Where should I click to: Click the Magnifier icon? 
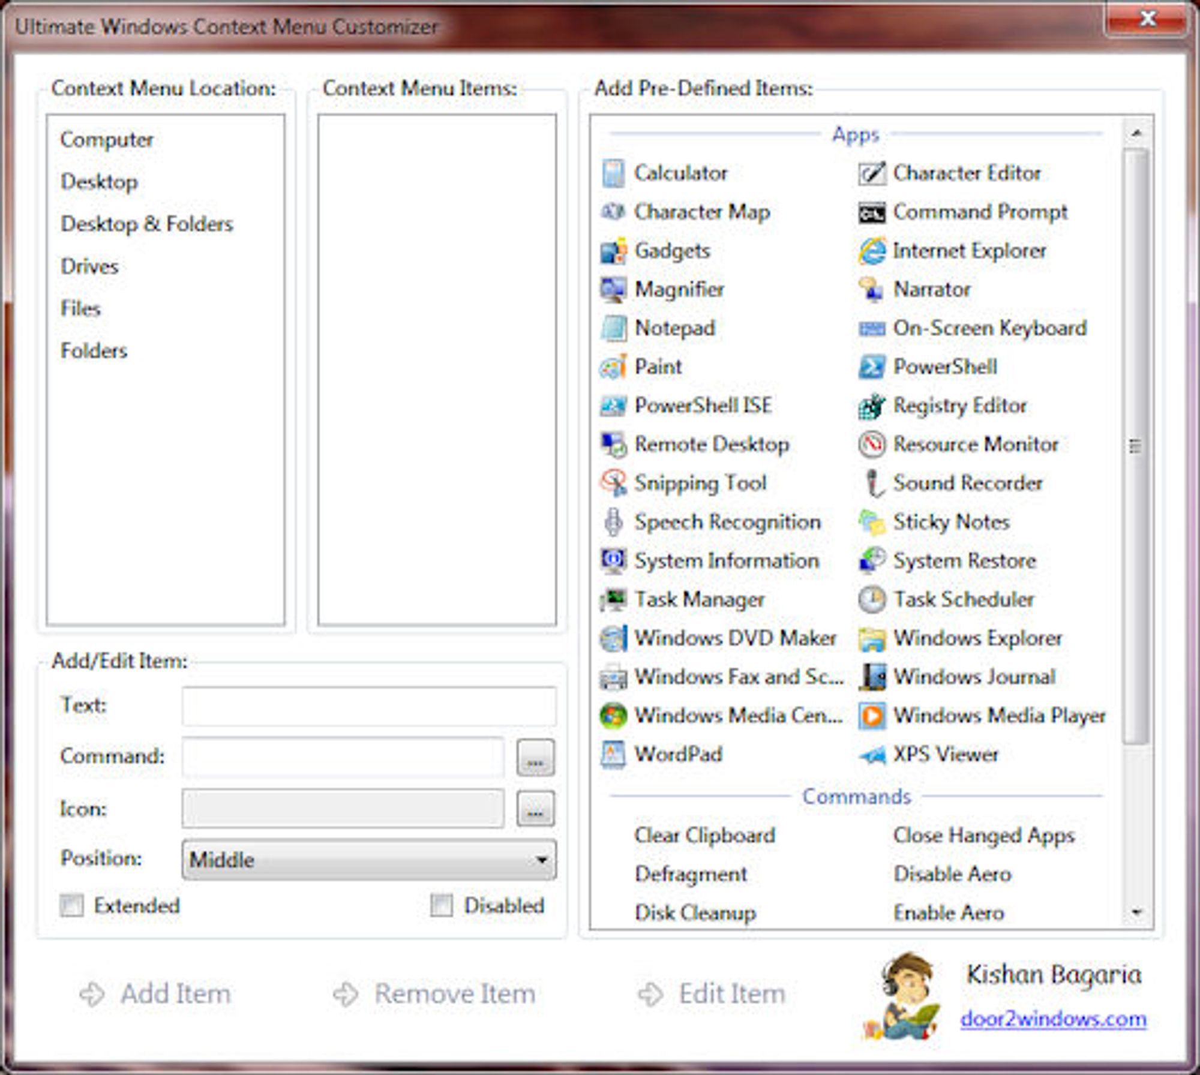(613, 290)
